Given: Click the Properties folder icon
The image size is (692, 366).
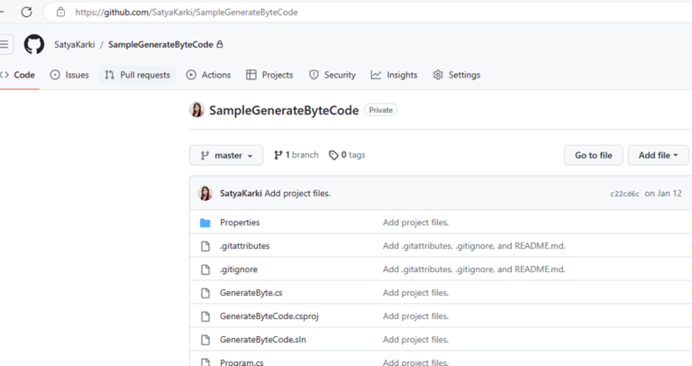Looking at the screenshot, I should (x=205, y=223).
